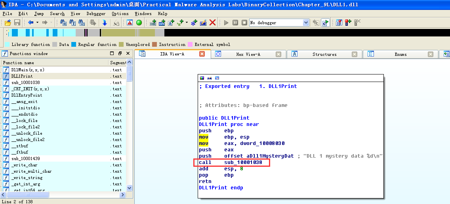The width and height of the screenshot is (450, 204).
Task: Open the Debugger menu
Action: point(96,13)
